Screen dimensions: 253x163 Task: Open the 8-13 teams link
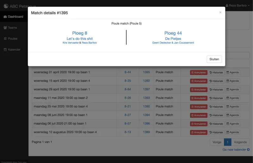pyautogui.click(x=128, y=132)
